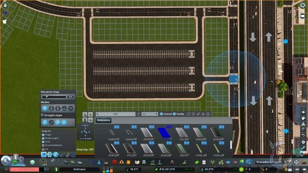Open the options gear icon top right

(303, 5)
